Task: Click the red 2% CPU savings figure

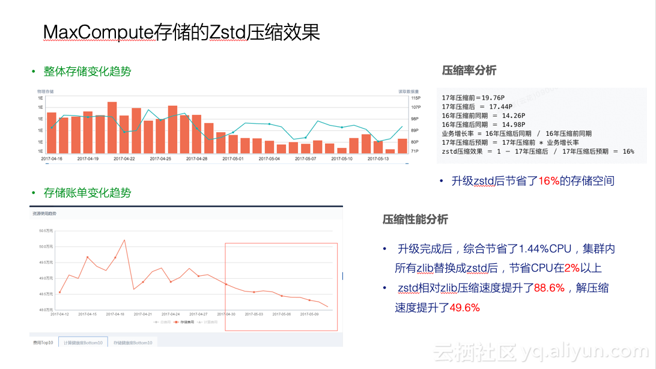Action: [x=572, y=268]
